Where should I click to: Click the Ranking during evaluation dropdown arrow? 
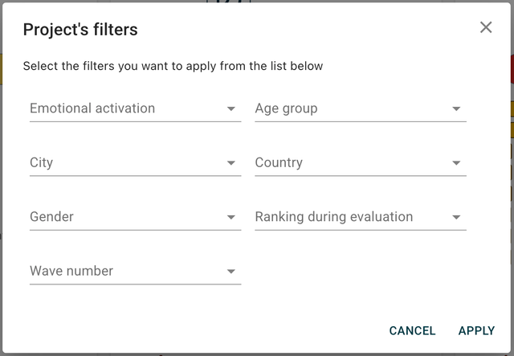(x=456, y=217)
